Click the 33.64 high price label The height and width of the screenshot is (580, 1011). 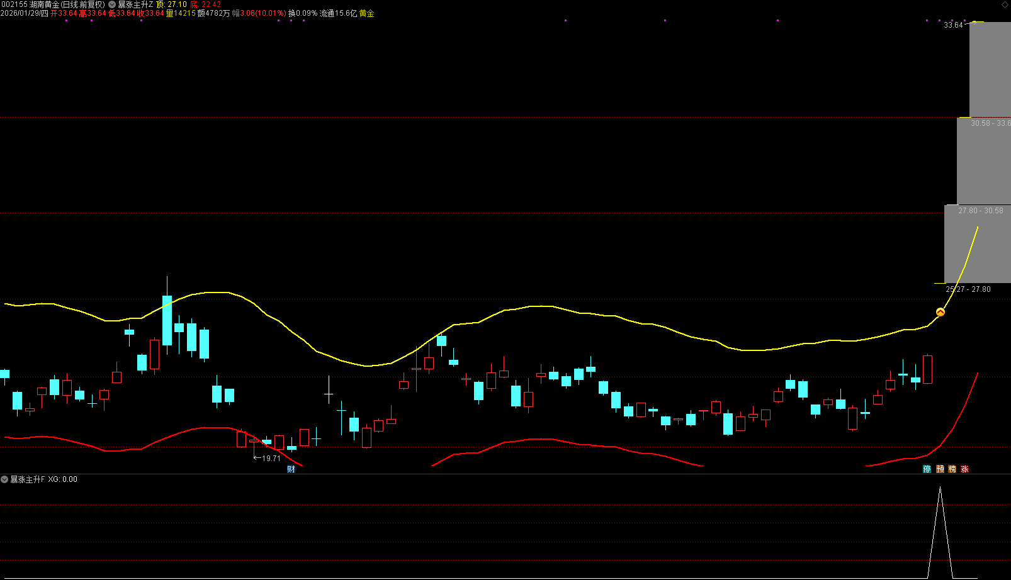[x=953, y=25]
